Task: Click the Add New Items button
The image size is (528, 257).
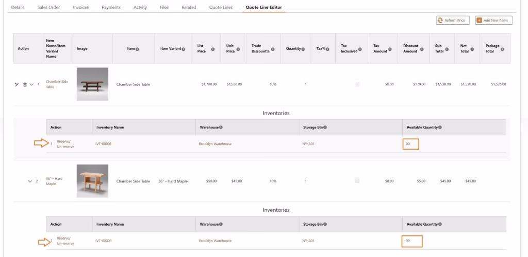Action: [x=493, y=21]
